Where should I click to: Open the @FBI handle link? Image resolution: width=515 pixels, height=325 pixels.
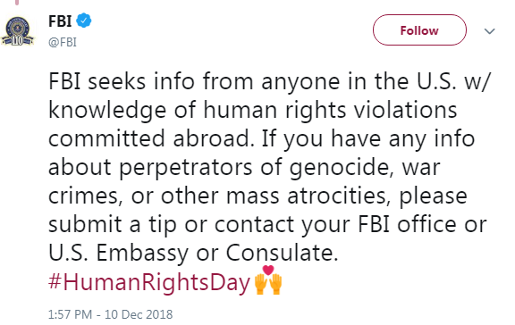63,42
